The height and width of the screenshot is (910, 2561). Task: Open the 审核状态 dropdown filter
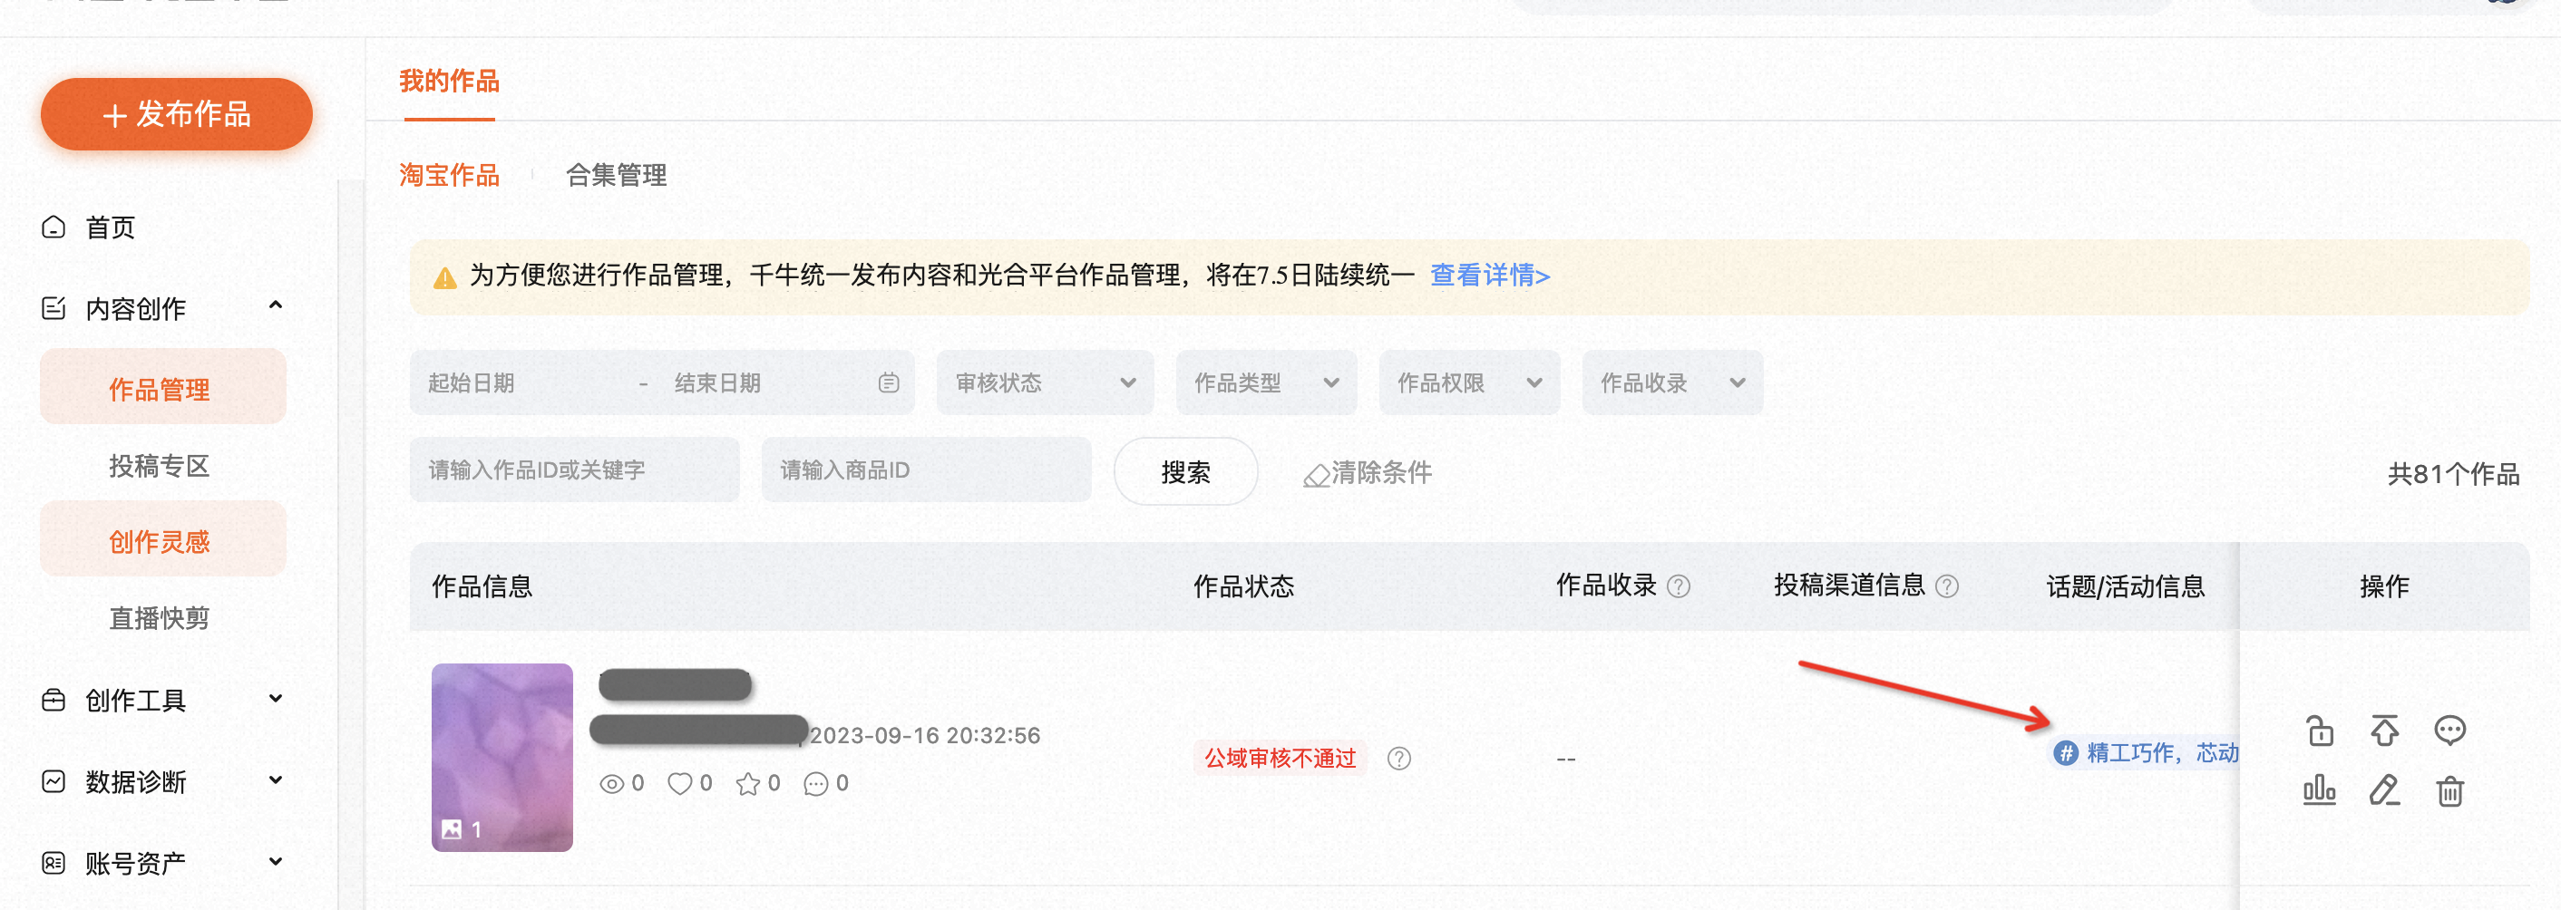pyautogui.click(x=1044, y=383)
